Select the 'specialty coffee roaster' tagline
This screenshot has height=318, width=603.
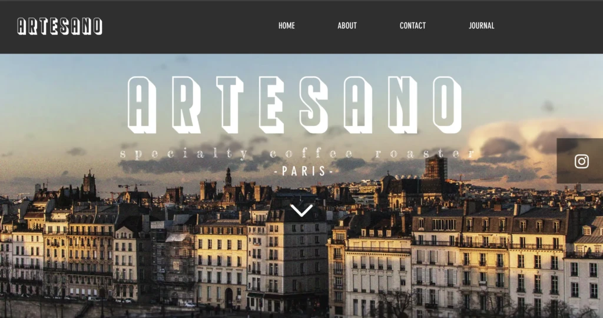point(297,154)
